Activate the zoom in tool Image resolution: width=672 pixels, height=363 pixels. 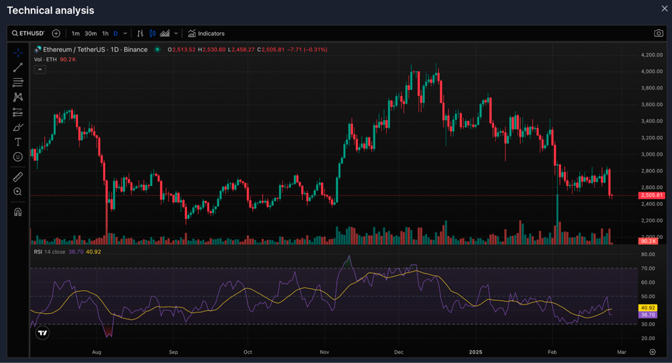coord(18,192)
